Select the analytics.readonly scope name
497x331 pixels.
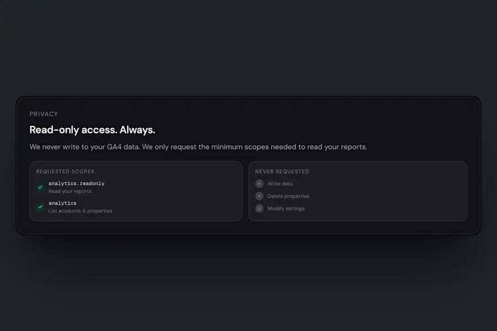(76, 183)
